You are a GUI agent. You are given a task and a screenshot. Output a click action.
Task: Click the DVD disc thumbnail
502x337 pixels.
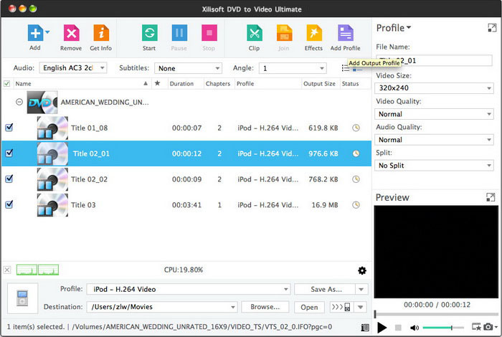tap(42, 102)
